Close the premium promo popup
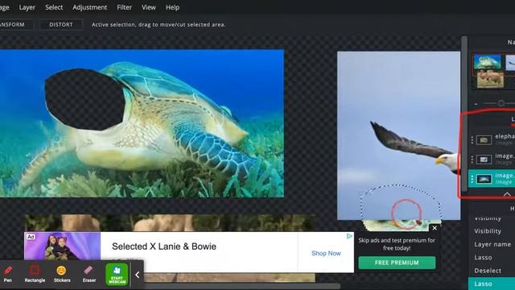515x290 pixels. (435, 228)
